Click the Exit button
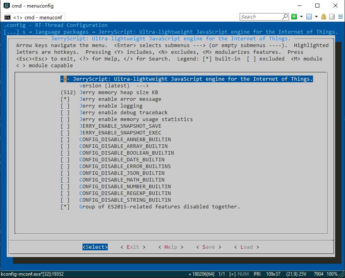 pos(133,247)
